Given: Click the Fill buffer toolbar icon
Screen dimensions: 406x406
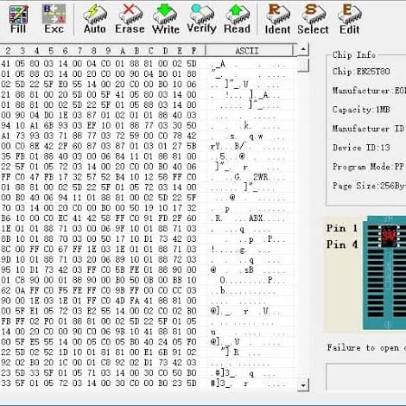Looking at the screenshot, I should point(18,19).
